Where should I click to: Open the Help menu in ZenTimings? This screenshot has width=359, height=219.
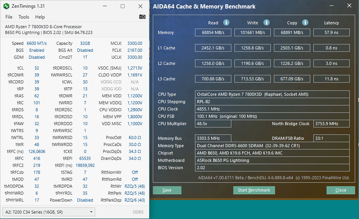point(40,17)
